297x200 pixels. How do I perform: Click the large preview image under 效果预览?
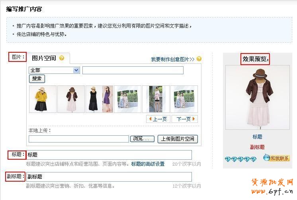pos(257,97)
